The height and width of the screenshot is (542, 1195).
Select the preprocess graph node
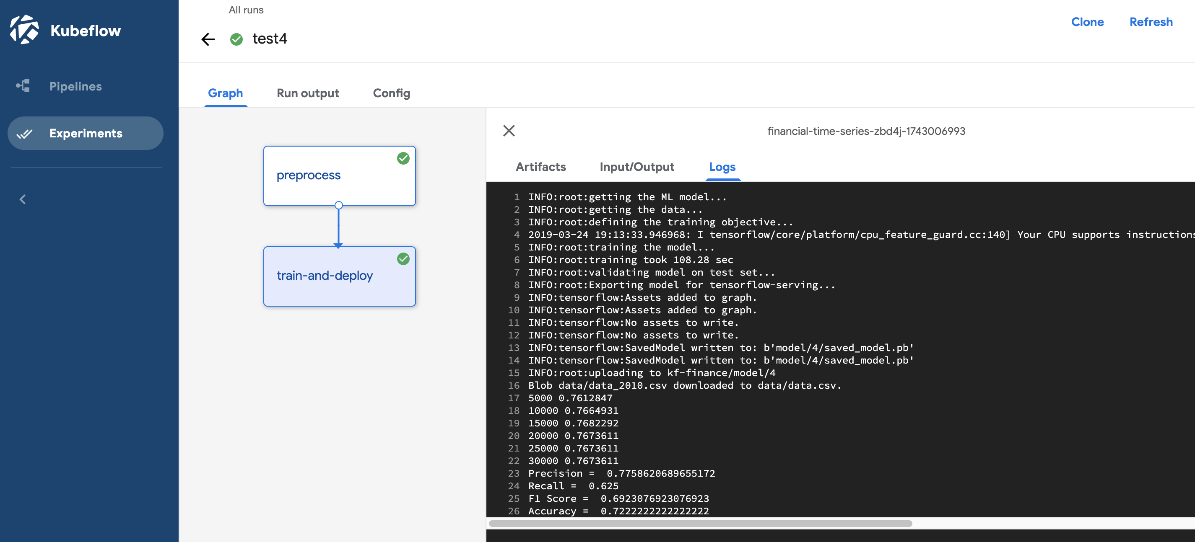340,176
